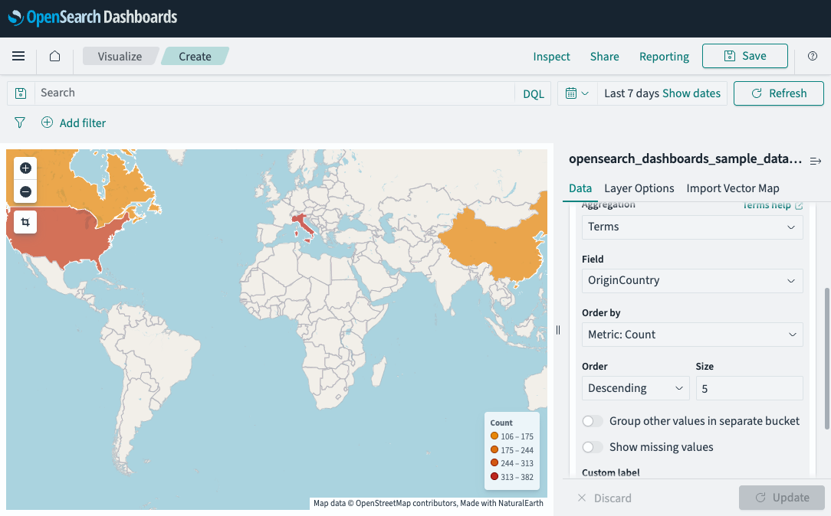
Task: Discard editor changes
Action: click(x=605, y=498)
